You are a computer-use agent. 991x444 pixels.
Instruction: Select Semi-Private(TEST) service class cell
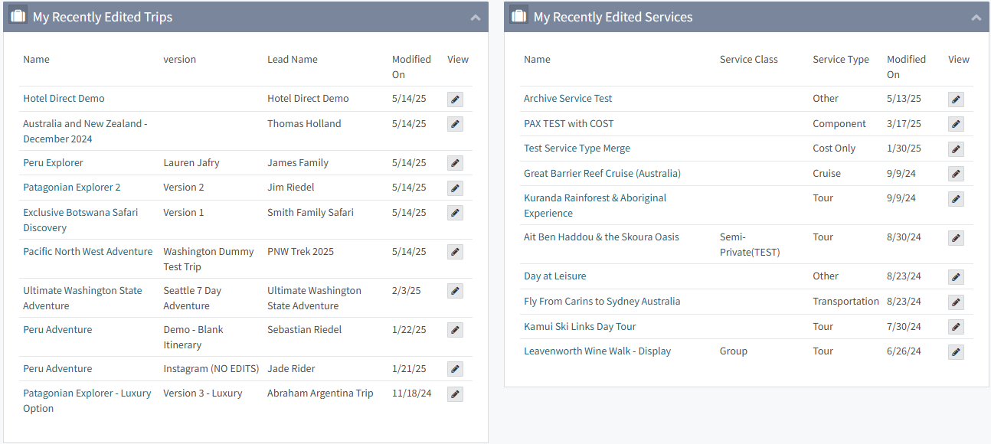coord(750,245)
